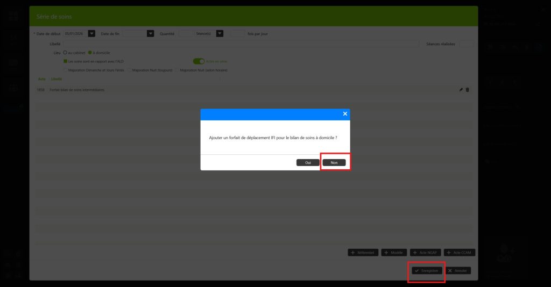Click the Non button in the dialog
Screen dimensions: 551x287
point(334,162)
